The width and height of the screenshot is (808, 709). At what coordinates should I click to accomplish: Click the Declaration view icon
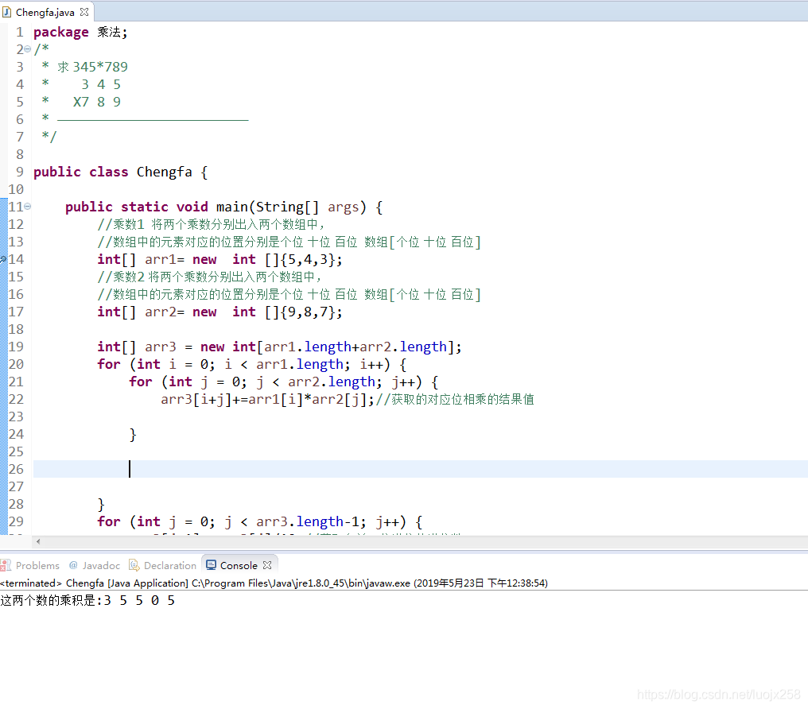(x=134, y=565)
